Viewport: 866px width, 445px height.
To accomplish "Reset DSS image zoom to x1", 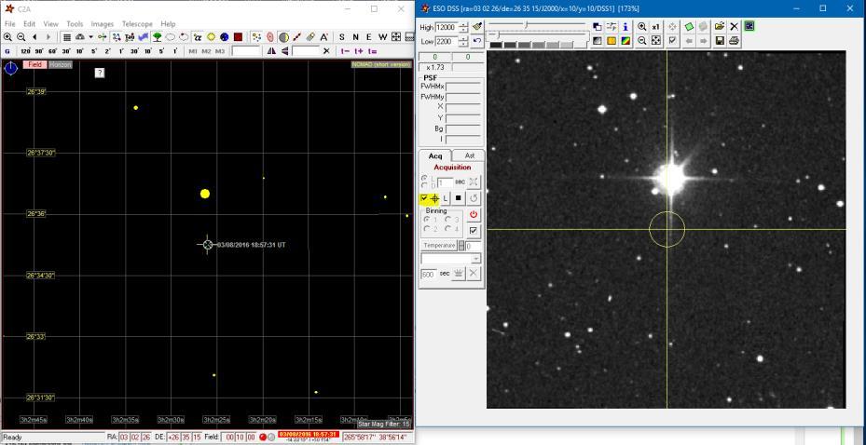I will coord(655,26).
